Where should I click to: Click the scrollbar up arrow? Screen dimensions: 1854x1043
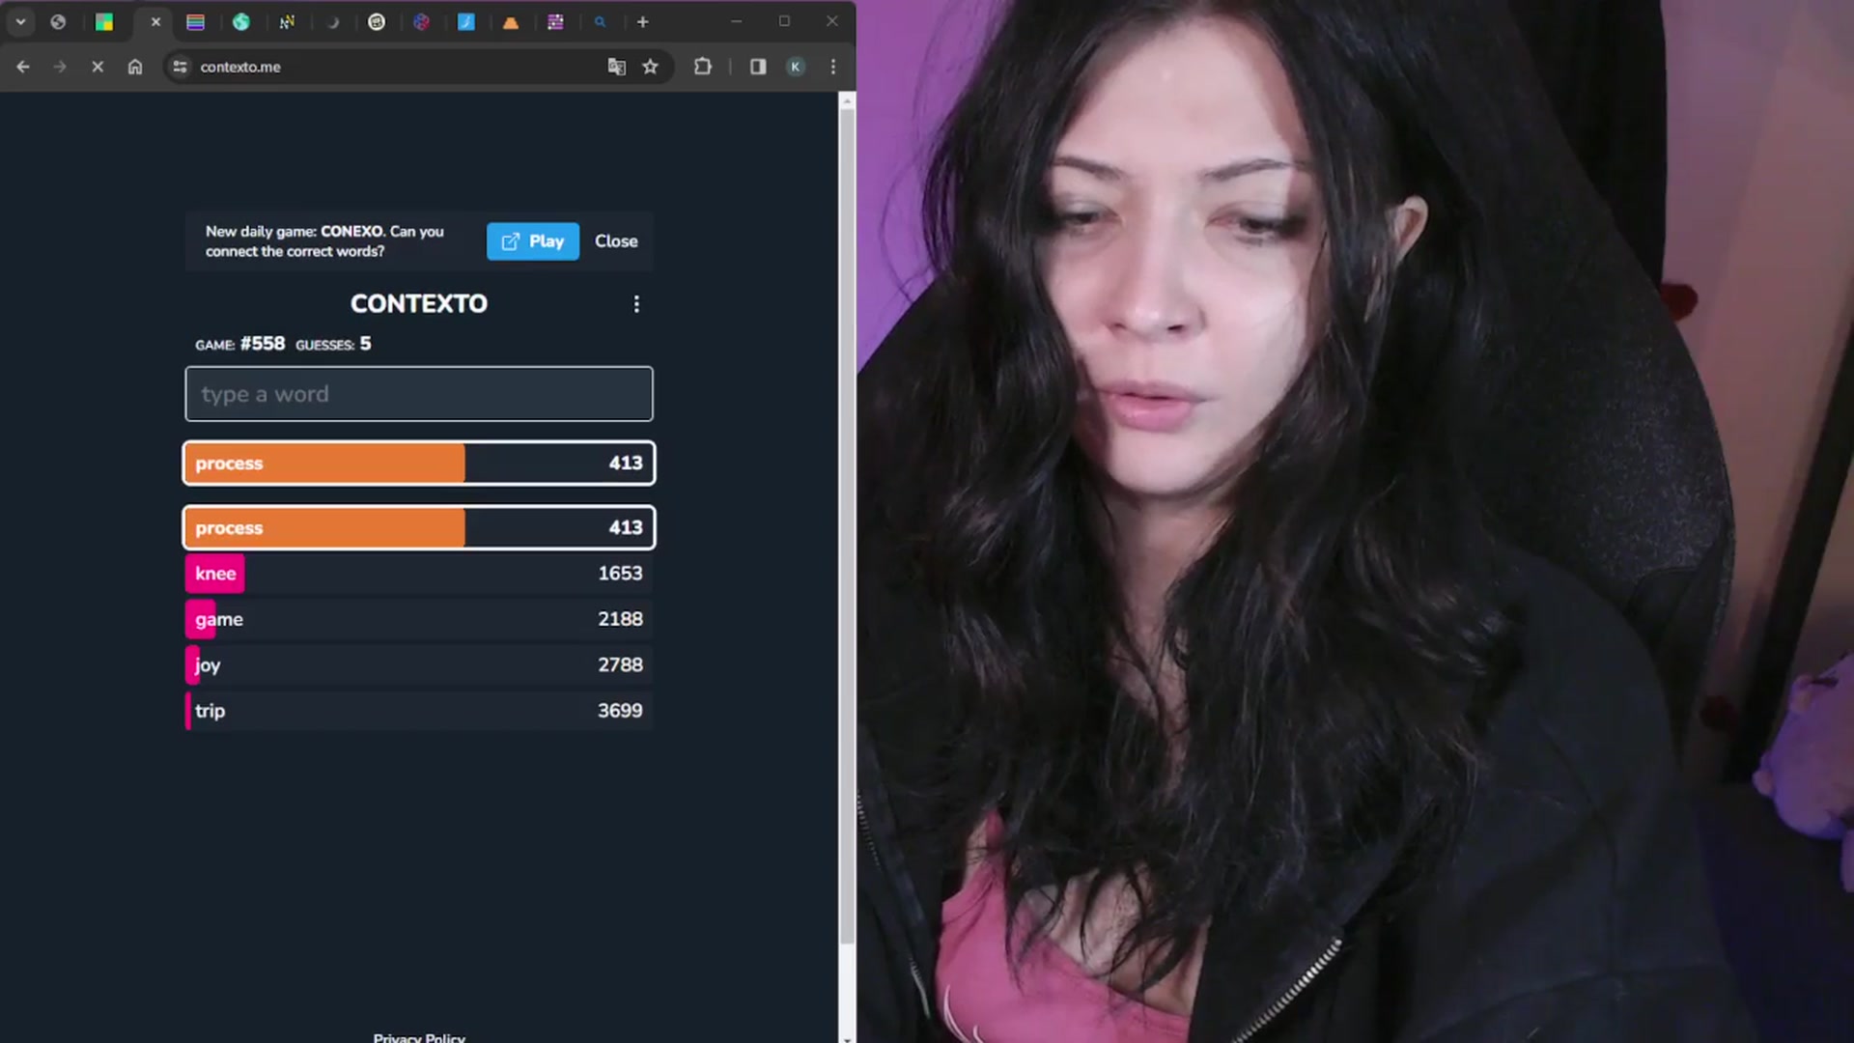(847, 100)
